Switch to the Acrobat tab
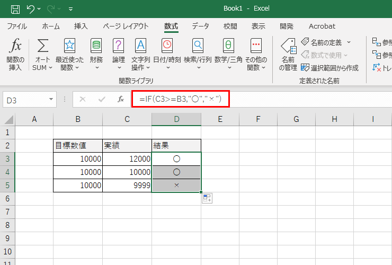Image resolution: width=392 pixels, height=265 pixels. [x=322, y=26]
